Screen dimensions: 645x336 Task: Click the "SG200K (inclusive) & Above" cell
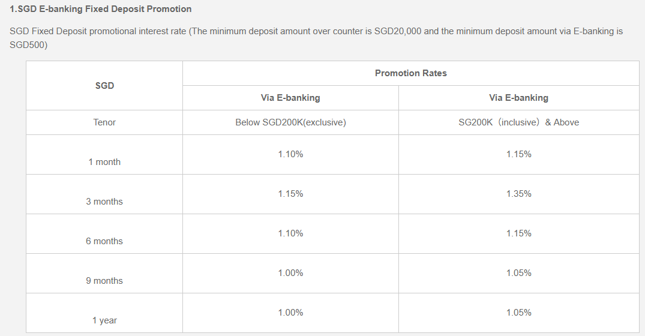(x=518, y=122)
